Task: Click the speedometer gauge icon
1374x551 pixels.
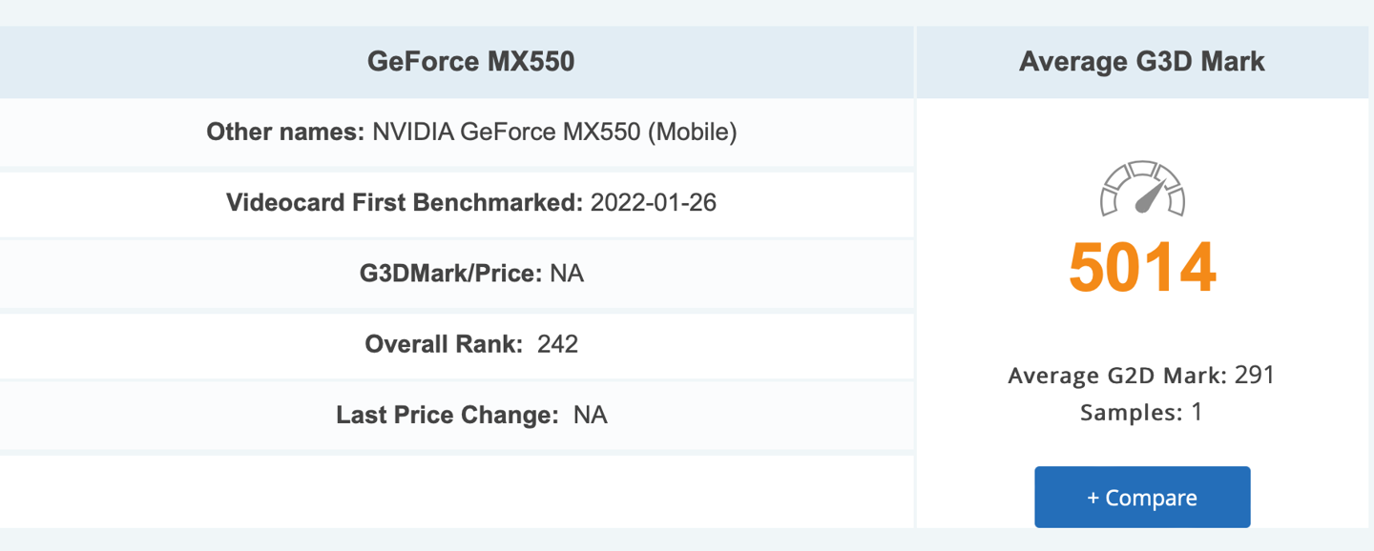Action: pyautogui.click(x=1142, y=189)
